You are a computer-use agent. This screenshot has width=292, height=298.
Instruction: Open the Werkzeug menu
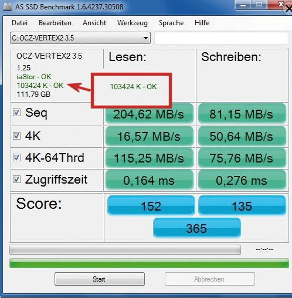tap(133, 23)
